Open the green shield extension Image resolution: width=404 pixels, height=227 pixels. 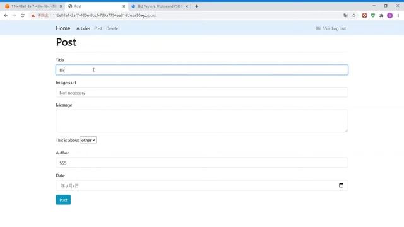(373, 15)
